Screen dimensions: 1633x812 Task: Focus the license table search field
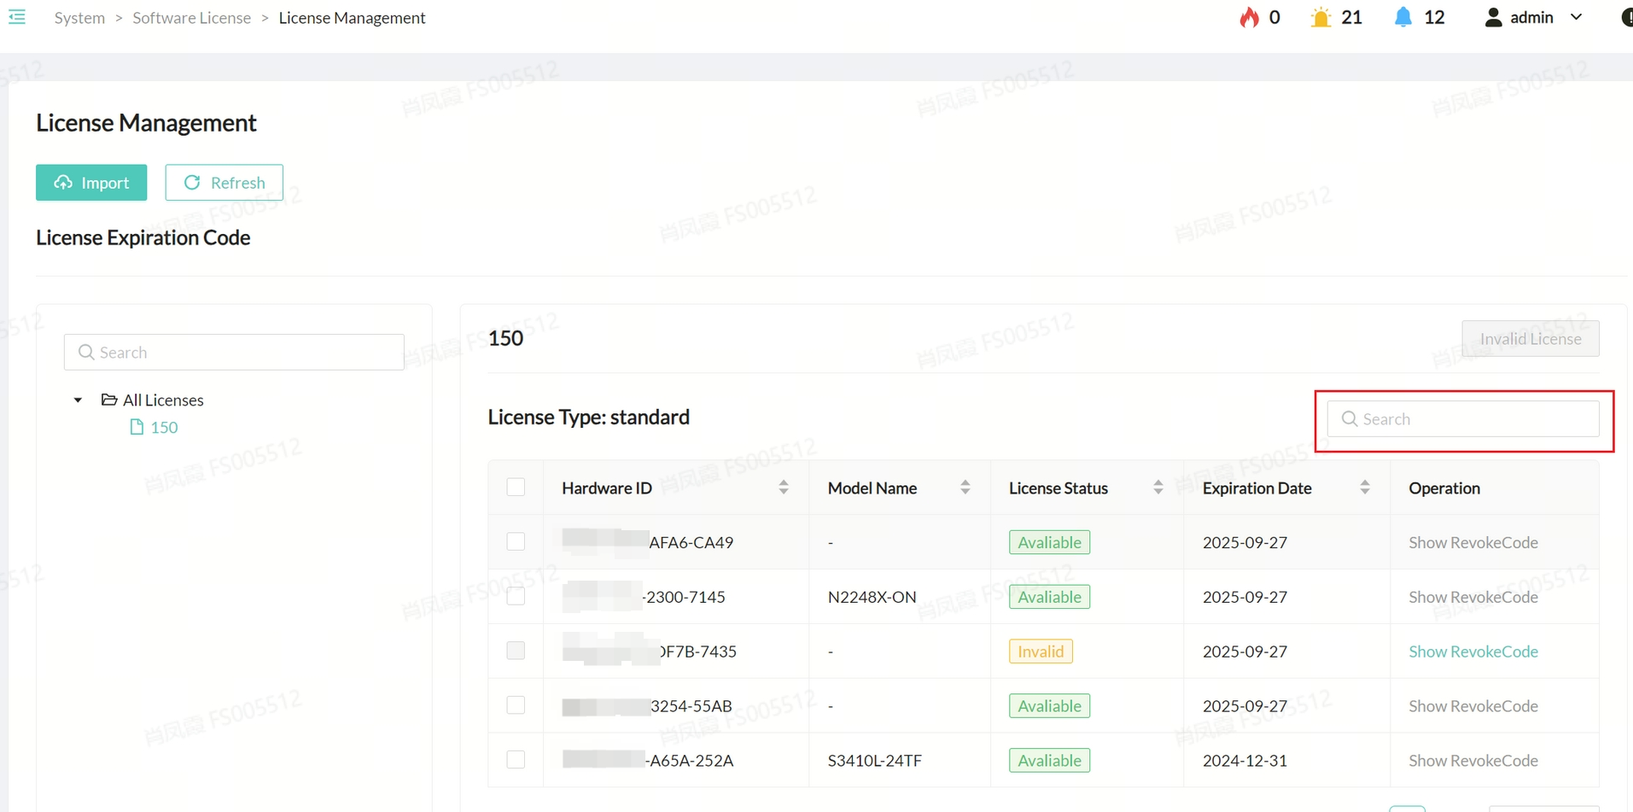[x=1473, y=419]
